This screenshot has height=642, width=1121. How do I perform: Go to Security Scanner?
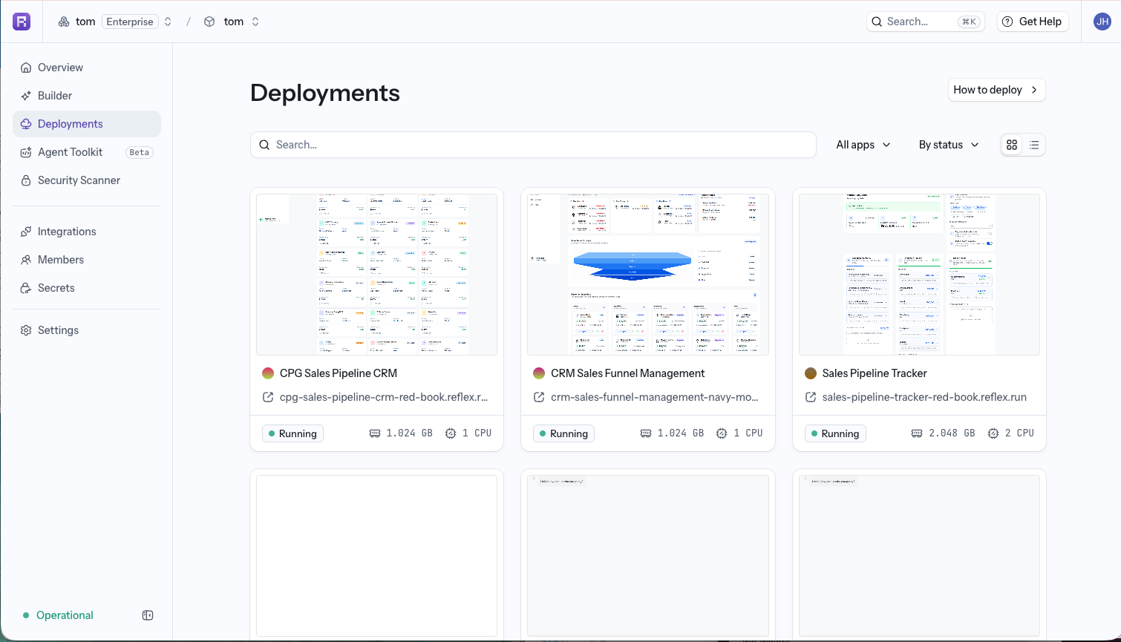pos(87,180)
